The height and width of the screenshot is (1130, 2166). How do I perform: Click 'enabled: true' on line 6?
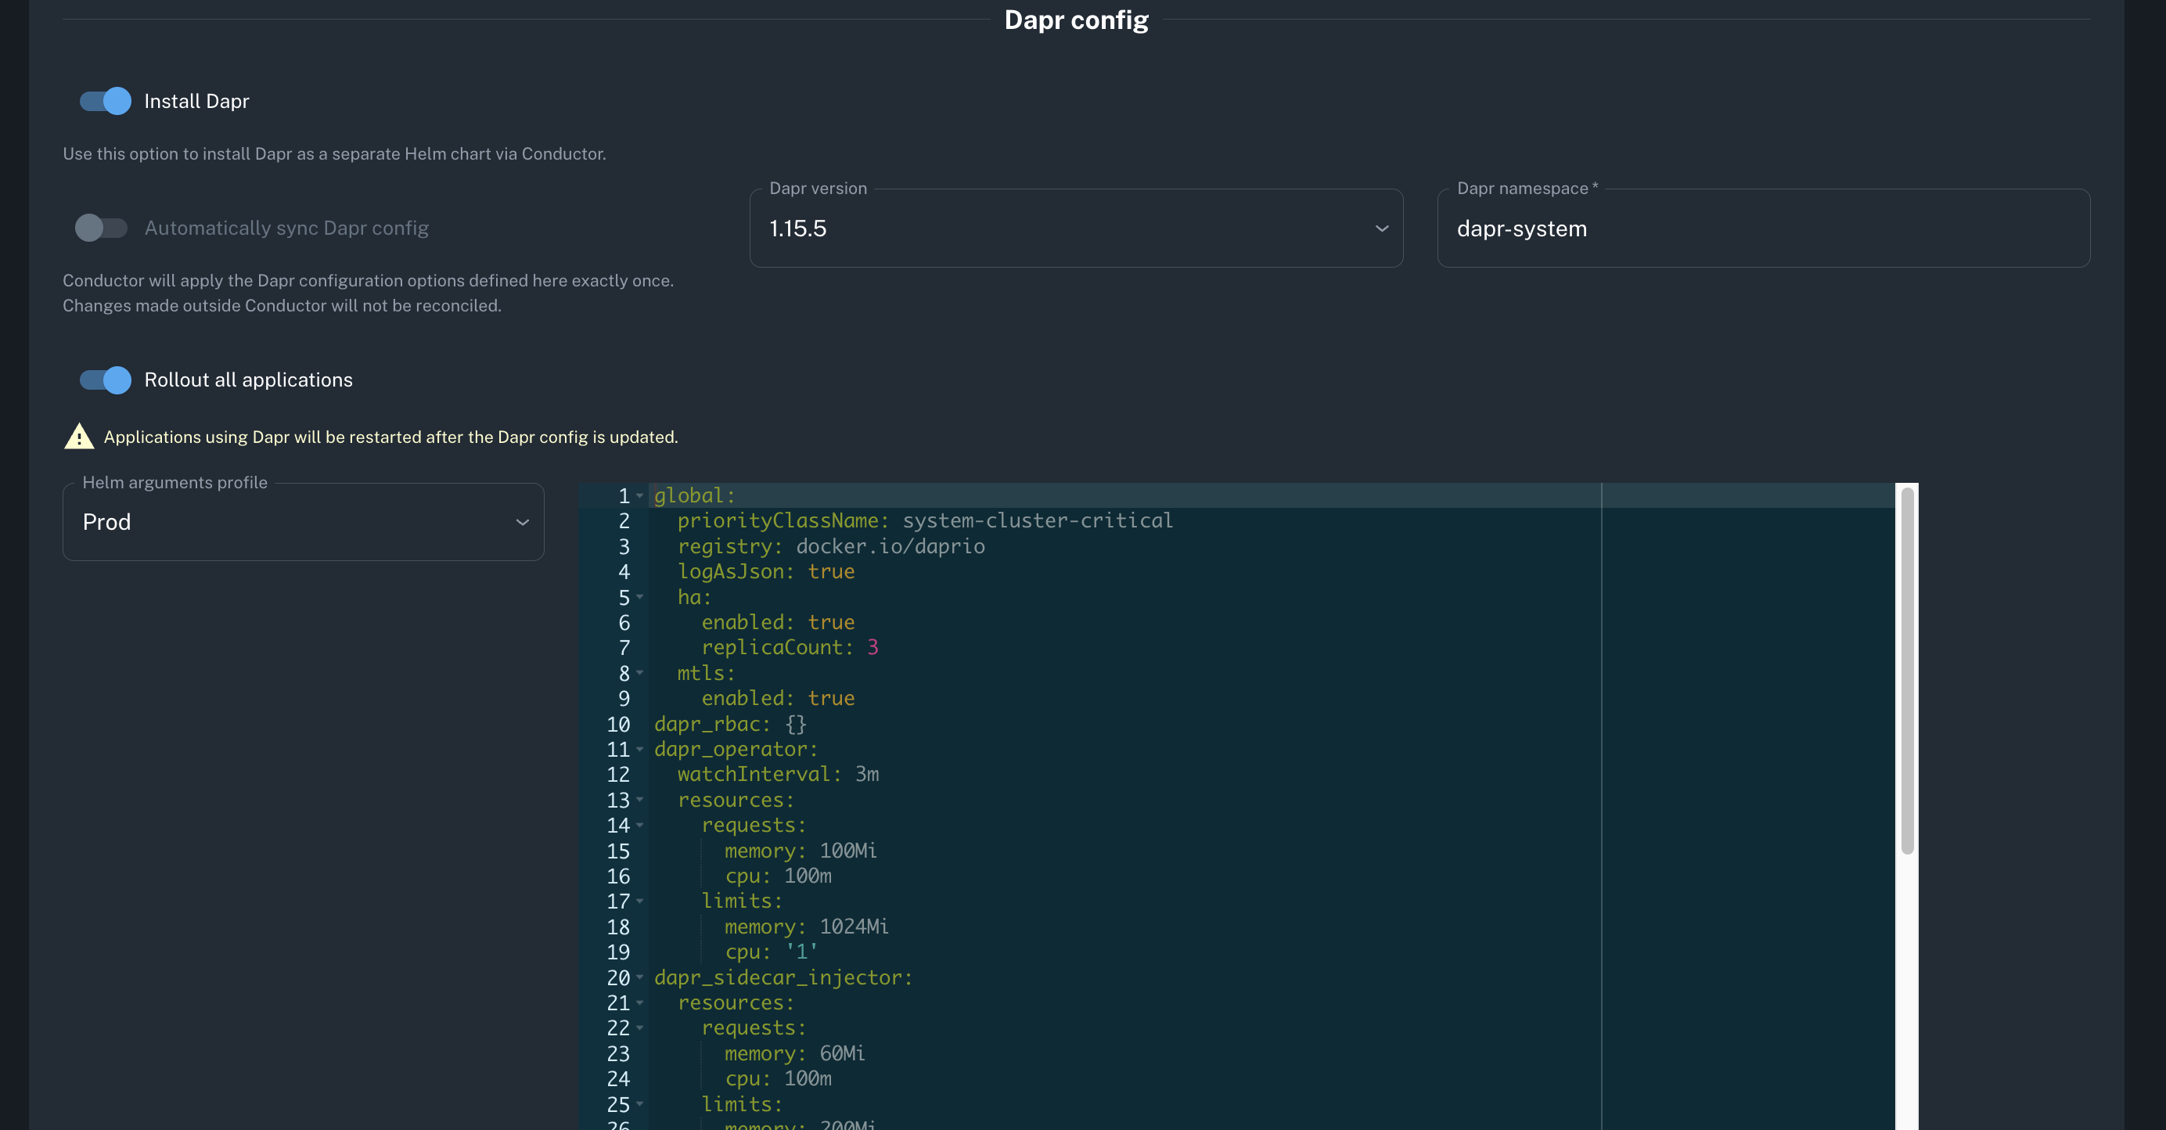(x=778, y=622)
